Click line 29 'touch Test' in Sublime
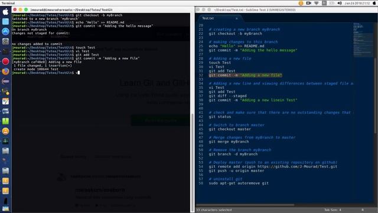The width and height of the screenshot is (378, 213). [x=220, y=63]
